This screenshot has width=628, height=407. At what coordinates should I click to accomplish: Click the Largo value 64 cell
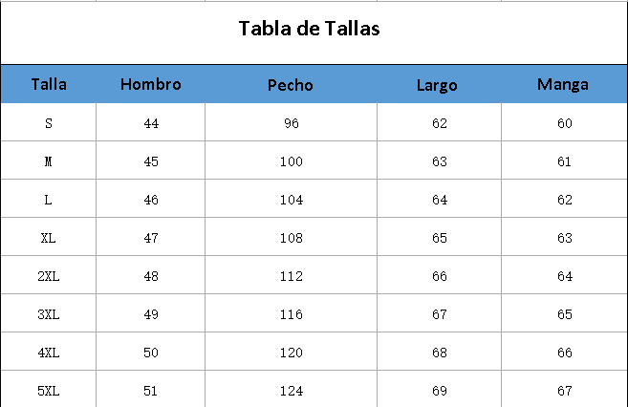point(439,200)
